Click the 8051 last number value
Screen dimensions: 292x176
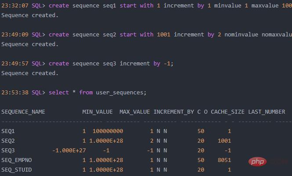[x=224, y=160]
